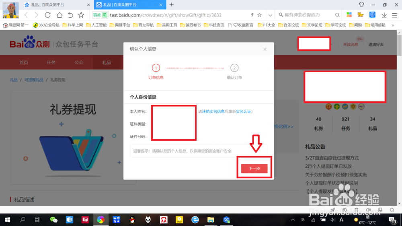Image resolution: width=402 pixels, height=226 pixels.
Task: Open File Explorer on taskbar
Action: click(x=211, y=220)
